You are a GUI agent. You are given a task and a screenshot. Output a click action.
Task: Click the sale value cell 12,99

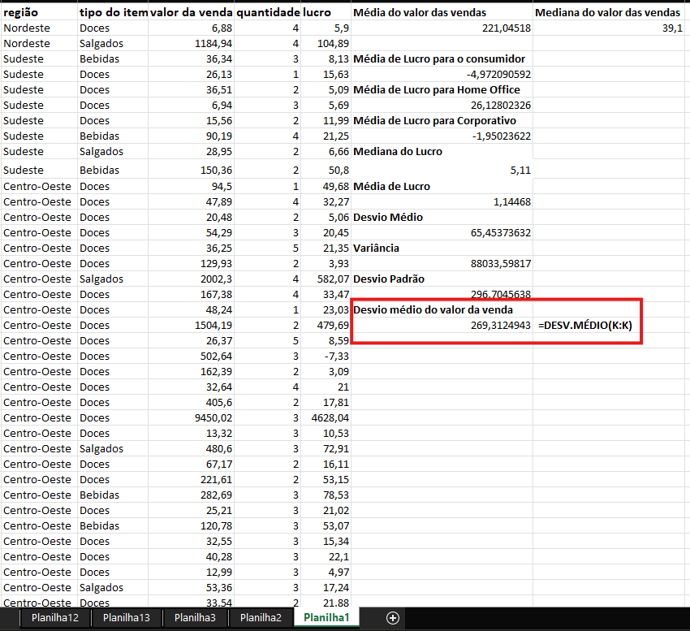tap(191, 572)
